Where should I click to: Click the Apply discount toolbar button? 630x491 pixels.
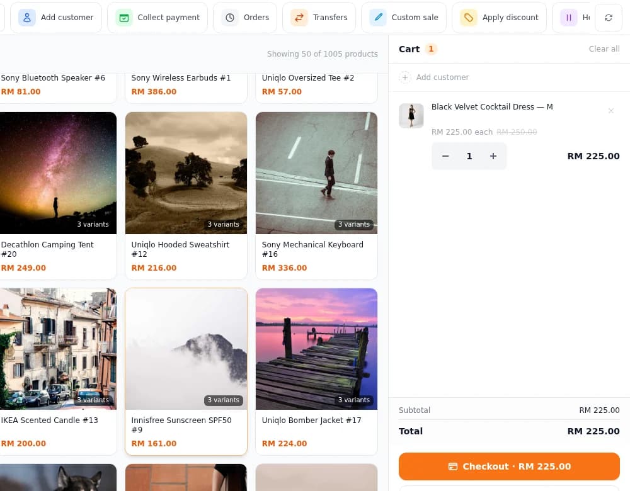[x=500, y=18]
